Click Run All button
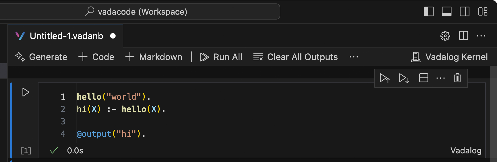This screenshot has width=497, height=162. coord(221,57)
